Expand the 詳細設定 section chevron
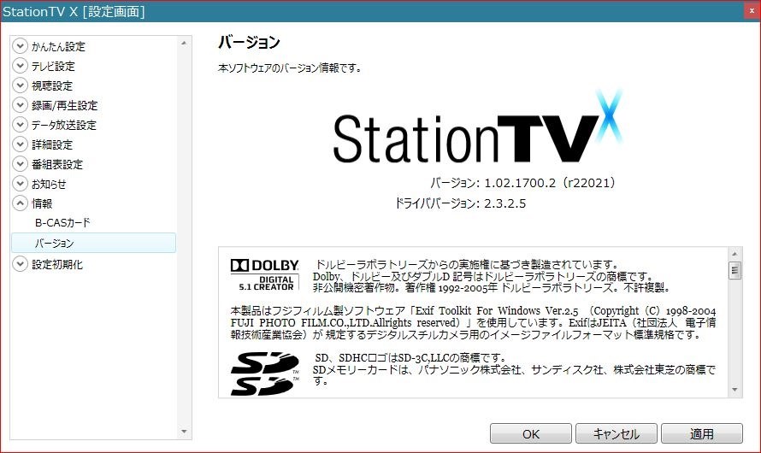Viewport: 761px width, 453px height. pyautogui.click(x=20, y=144)
